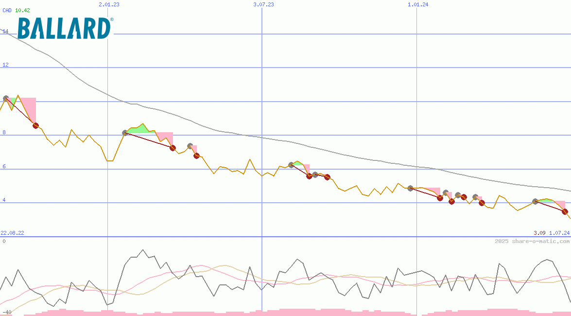Click the last red exit marker before 1.07.24

tap(565, 212)
